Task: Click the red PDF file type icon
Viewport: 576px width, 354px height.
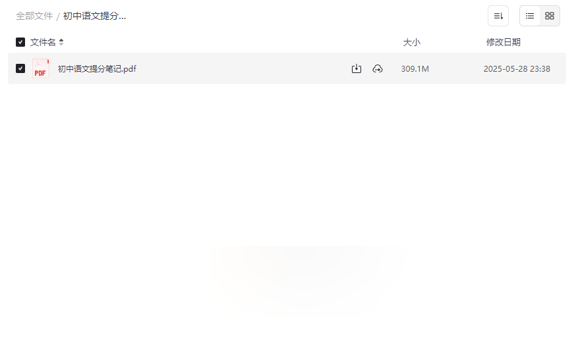Action: click(40, 68)
